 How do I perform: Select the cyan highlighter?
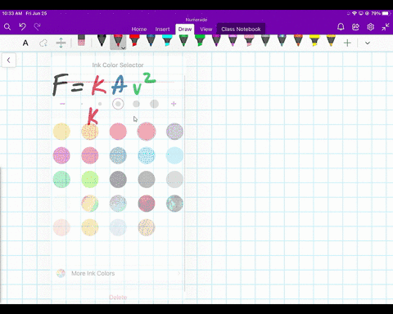[167, 40]
